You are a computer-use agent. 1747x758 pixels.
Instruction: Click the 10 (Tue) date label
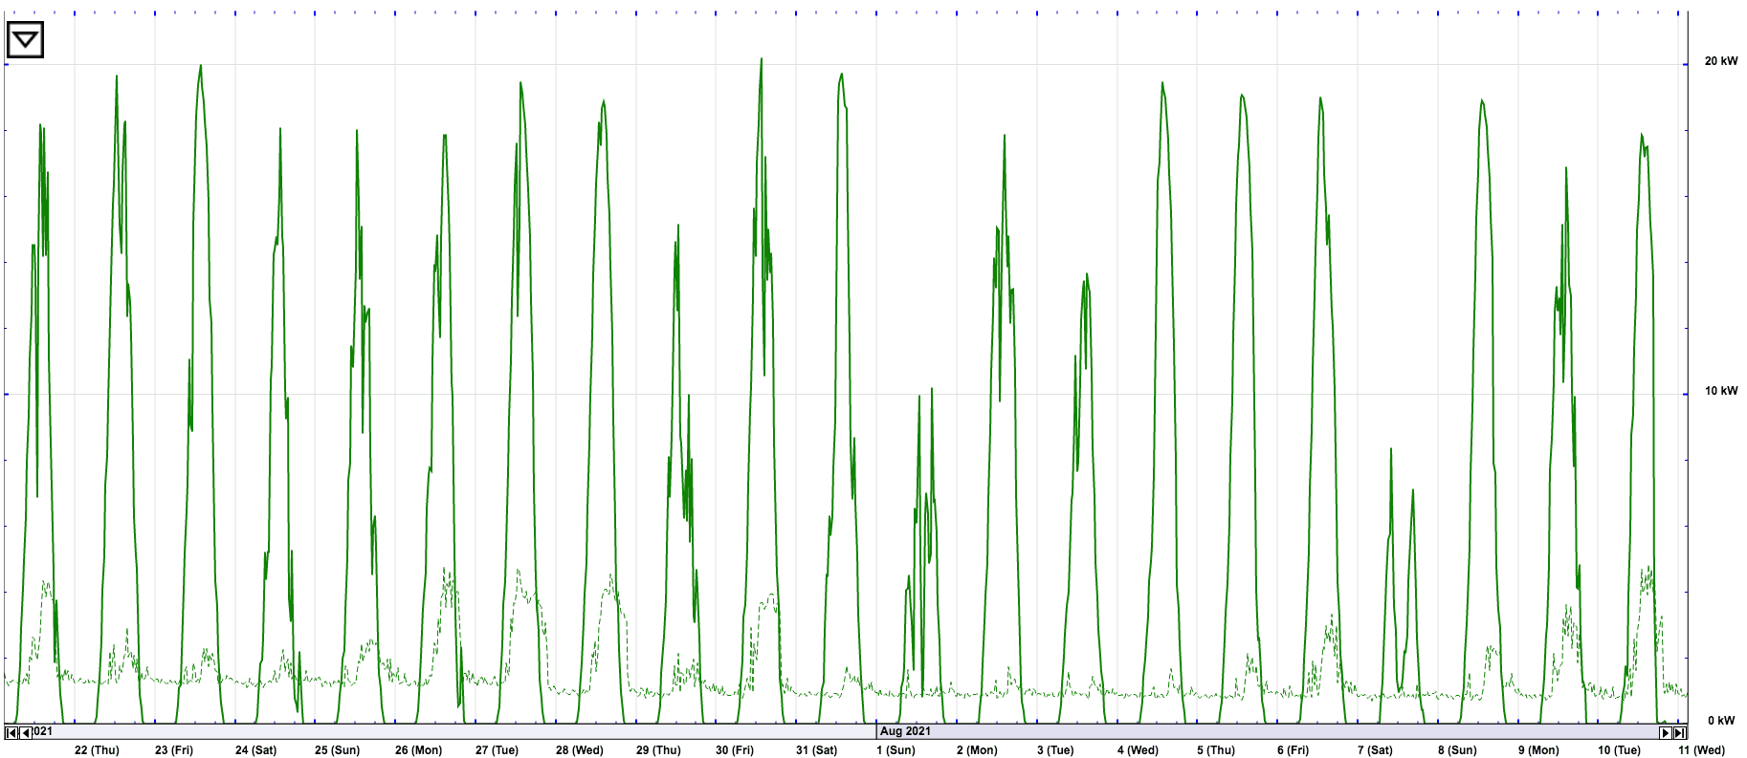tap(1619, 750)
